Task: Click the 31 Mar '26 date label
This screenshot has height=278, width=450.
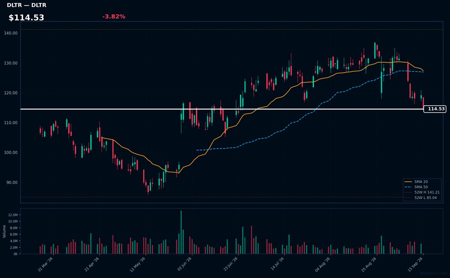Action: [x=45, y=264]
